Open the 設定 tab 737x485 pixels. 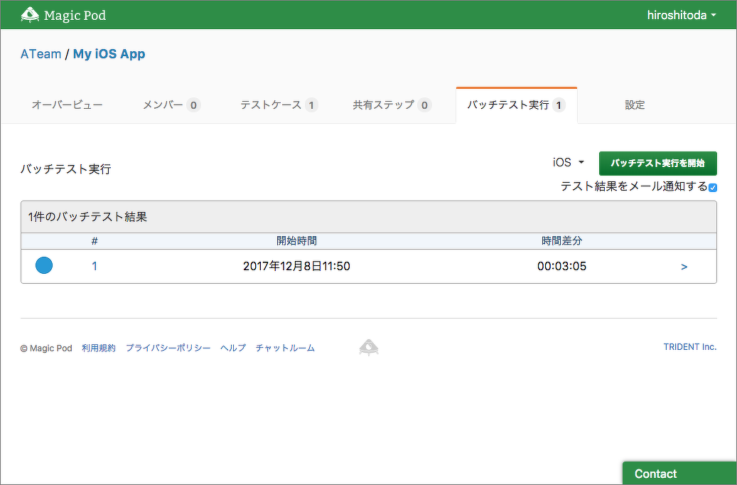tap(635, 105)
